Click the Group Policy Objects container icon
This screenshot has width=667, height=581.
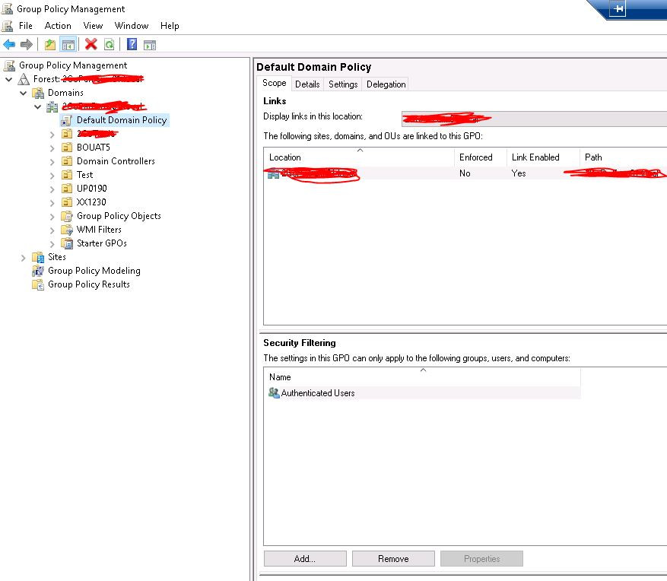(67, 216)
